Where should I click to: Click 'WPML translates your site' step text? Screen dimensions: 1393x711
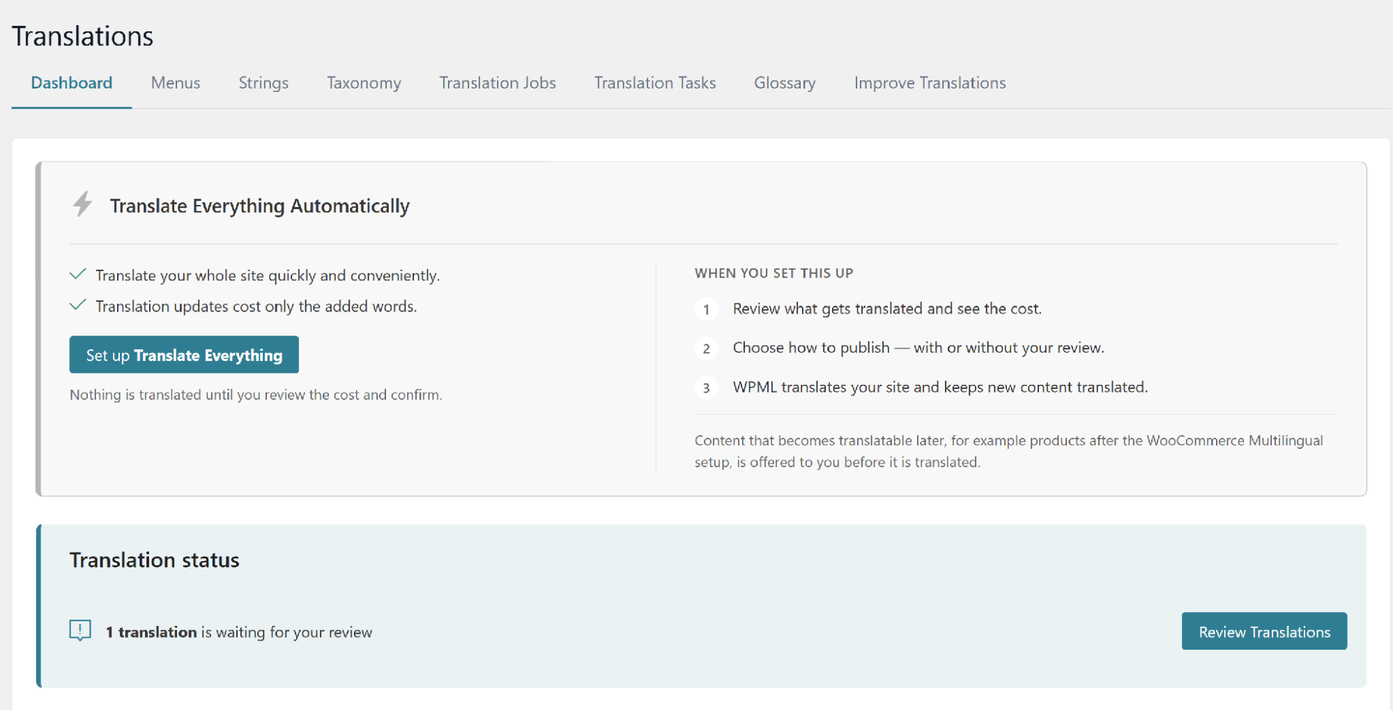click(940, 387)
